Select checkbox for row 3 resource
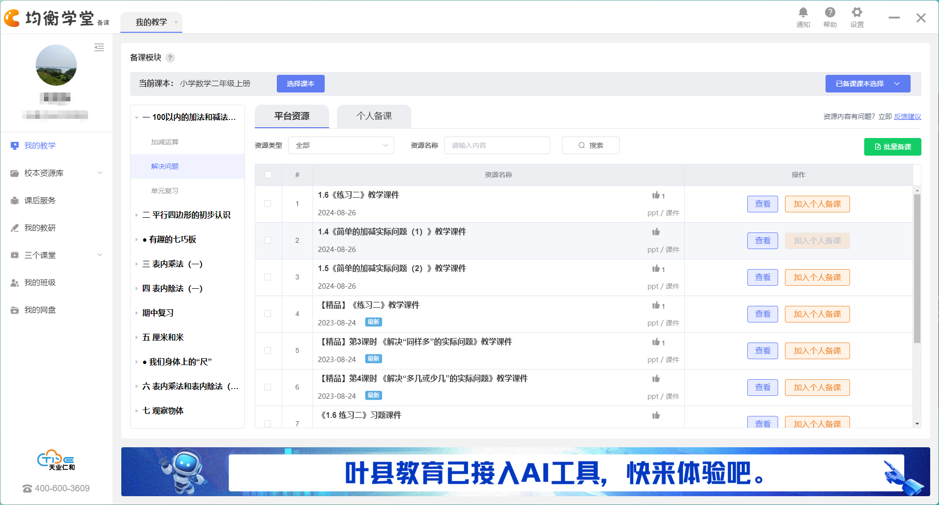The image size is (939, 505). point(268,277)
